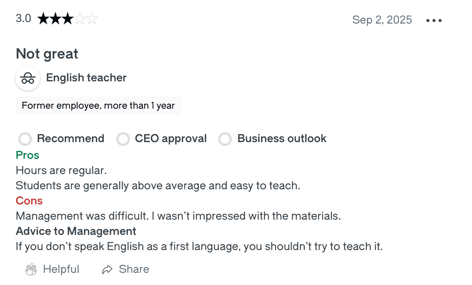Click the Cons section heading
This screenshot has width=472, height=285.
29,201
